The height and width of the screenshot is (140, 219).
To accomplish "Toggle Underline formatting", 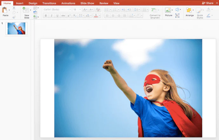I will tap(57, 16).
